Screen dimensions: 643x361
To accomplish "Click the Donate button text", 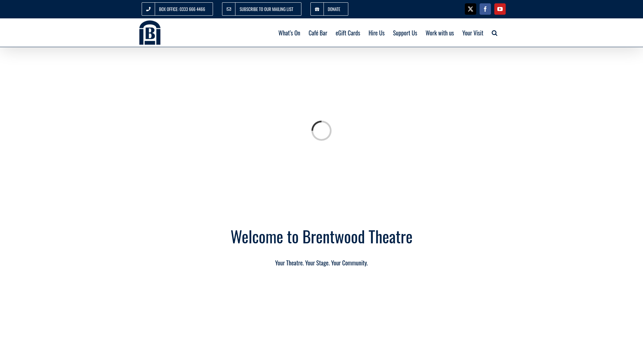I will coord(334,9).
